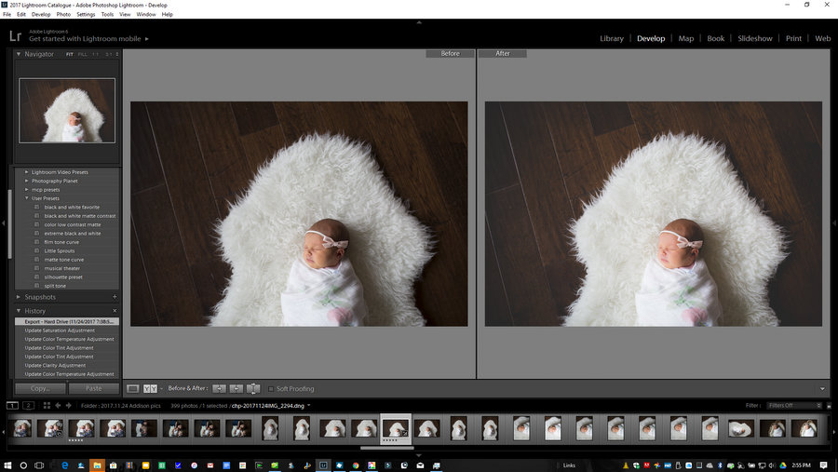Click the Paste settings button
The image size is (838, 472).
(94, 388)
